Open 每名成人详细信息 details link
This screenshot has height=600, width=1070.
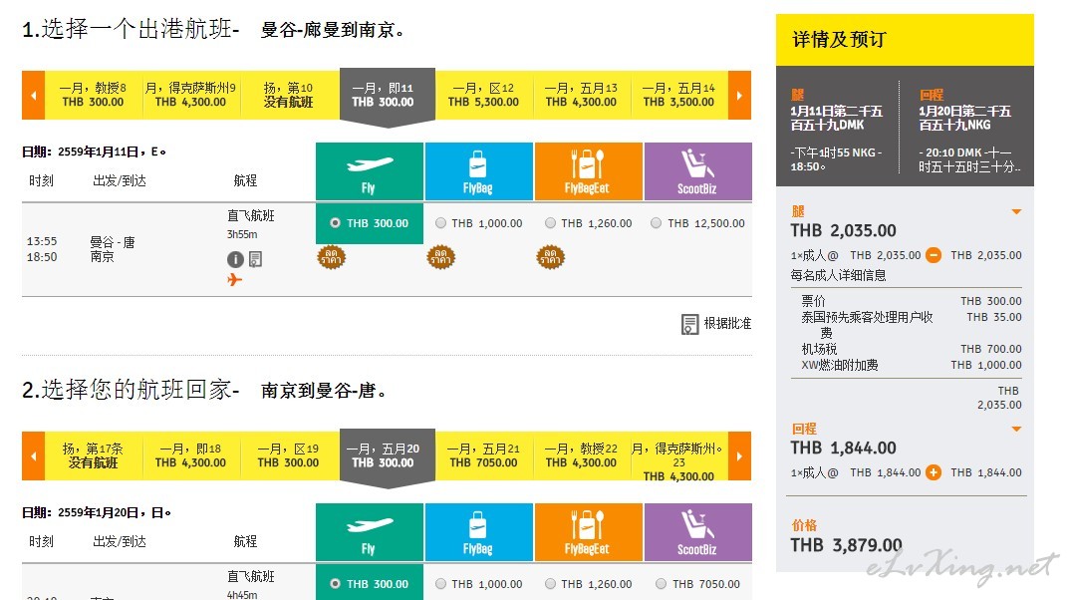point(838,275)
